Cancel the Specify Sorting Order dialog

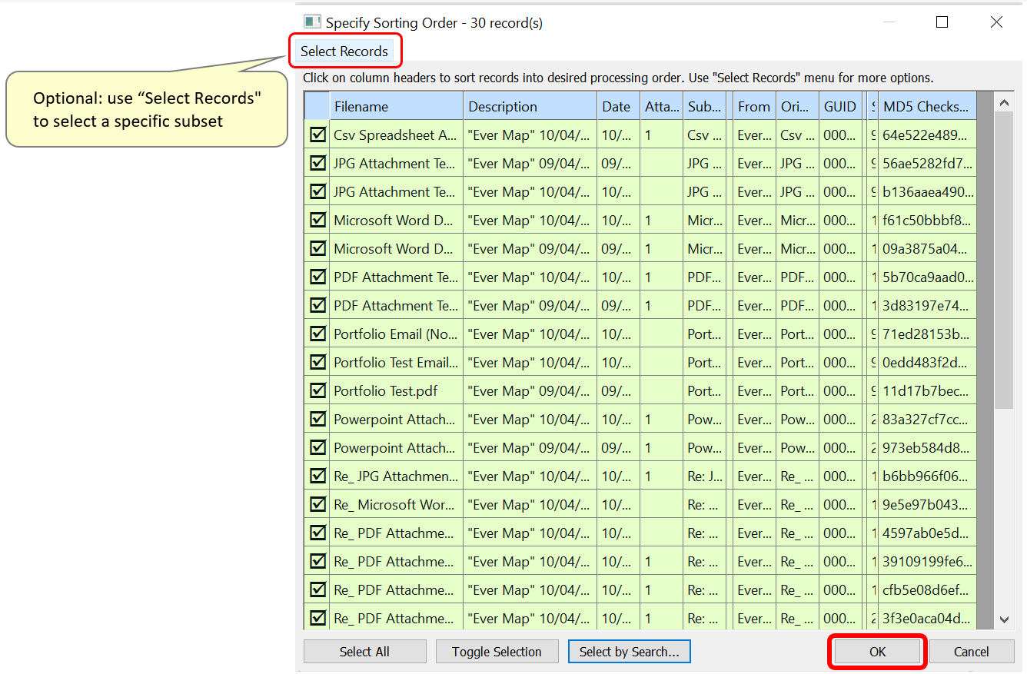[972, 651]
